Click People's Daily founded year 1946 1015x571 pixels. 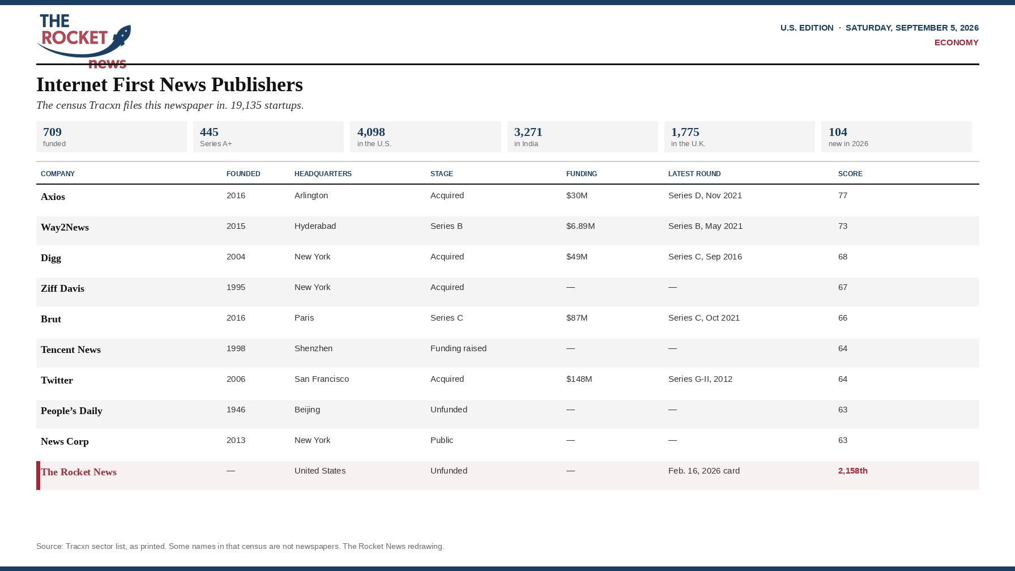point(236,410)
